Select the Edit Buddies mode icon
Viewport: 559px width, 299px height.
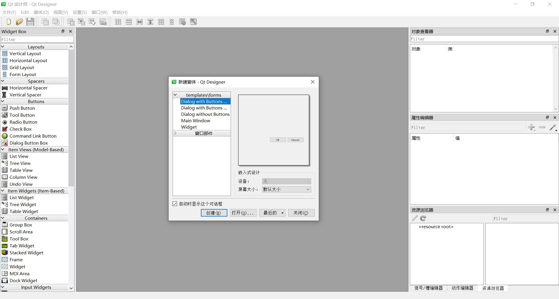coord(92,22)
